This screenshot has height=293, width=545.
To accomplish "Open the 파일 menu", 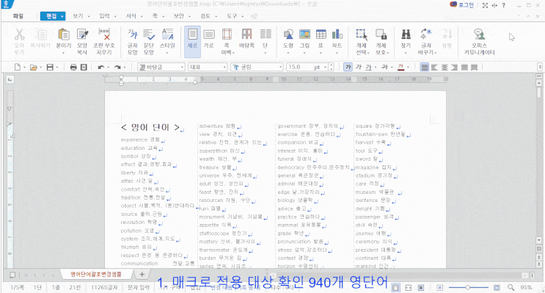I will 18,16.
